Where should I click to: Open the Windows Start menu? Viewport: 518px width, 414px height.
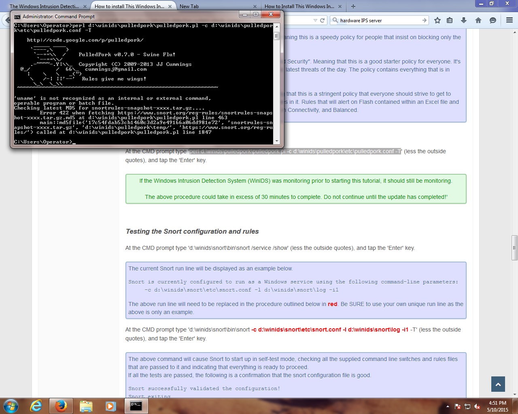pyautogui.click(x=11, y=406)
